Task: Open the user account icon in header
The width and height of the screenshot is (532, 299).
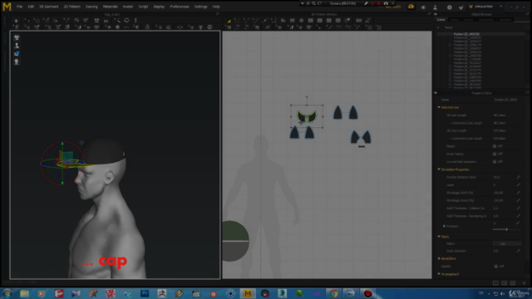Action: coord(435,7)
